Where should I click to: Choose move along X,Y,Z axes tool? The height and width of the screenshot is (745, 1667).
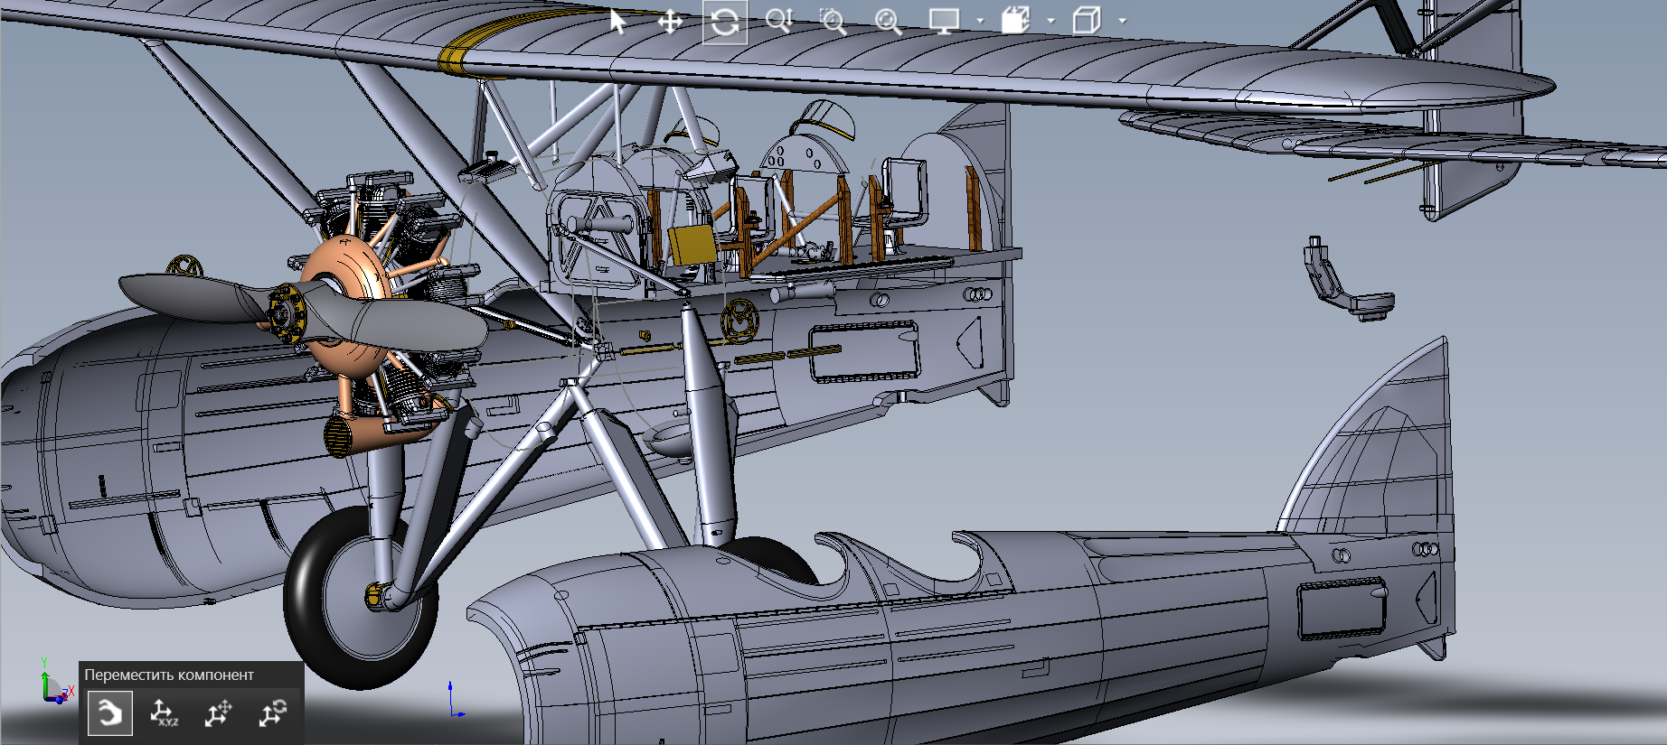click(164, 713)
